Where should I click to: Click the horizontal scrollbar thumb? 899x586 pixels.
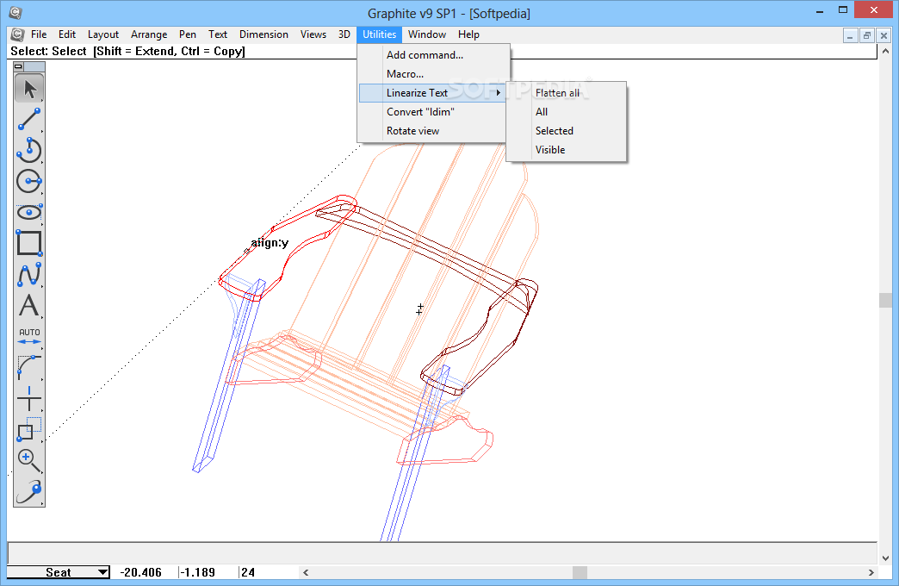[x=580, y=572]
